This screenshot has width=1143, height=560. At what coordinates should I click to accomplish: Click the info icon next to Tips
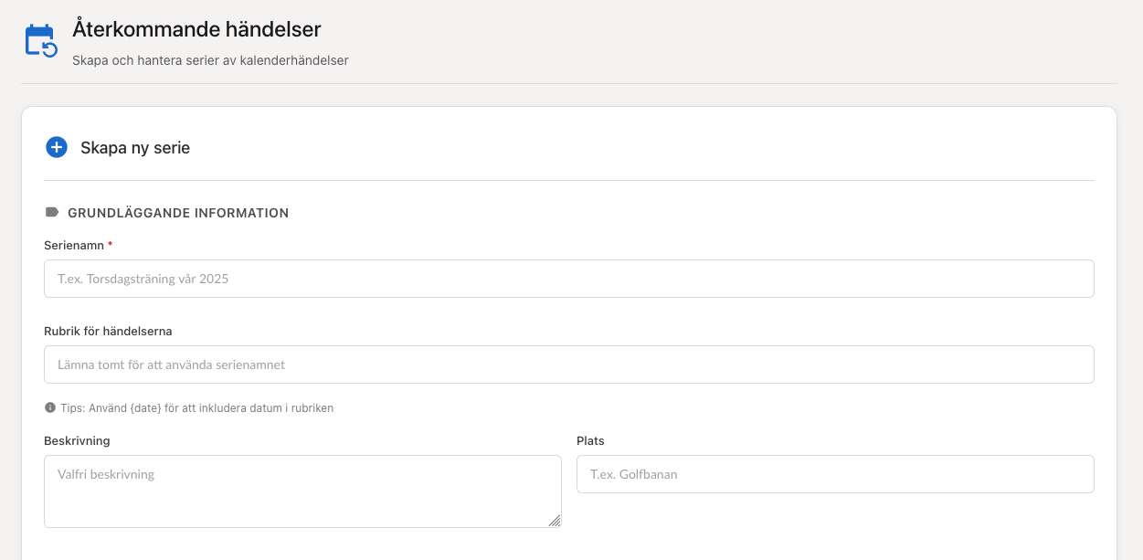tap(50, 407)
